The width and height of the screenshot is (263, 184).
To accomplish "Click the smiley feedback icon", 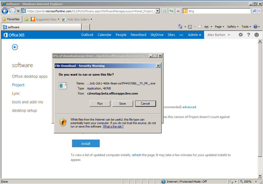I will [257, 35].
